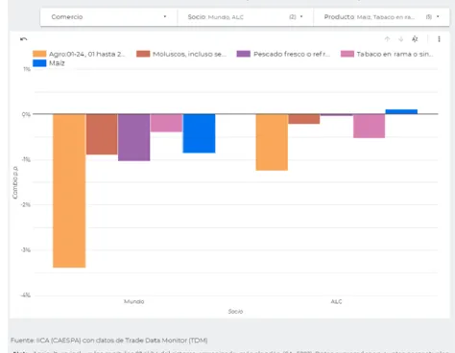Click the drill up arrow icon

pos(387,39)
